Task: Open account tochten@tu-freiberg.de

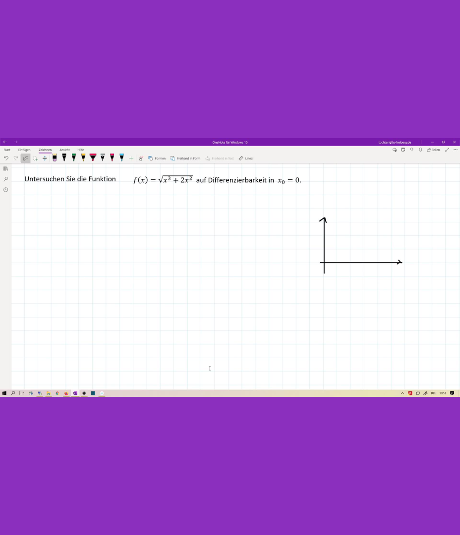Action: point(395,142)
